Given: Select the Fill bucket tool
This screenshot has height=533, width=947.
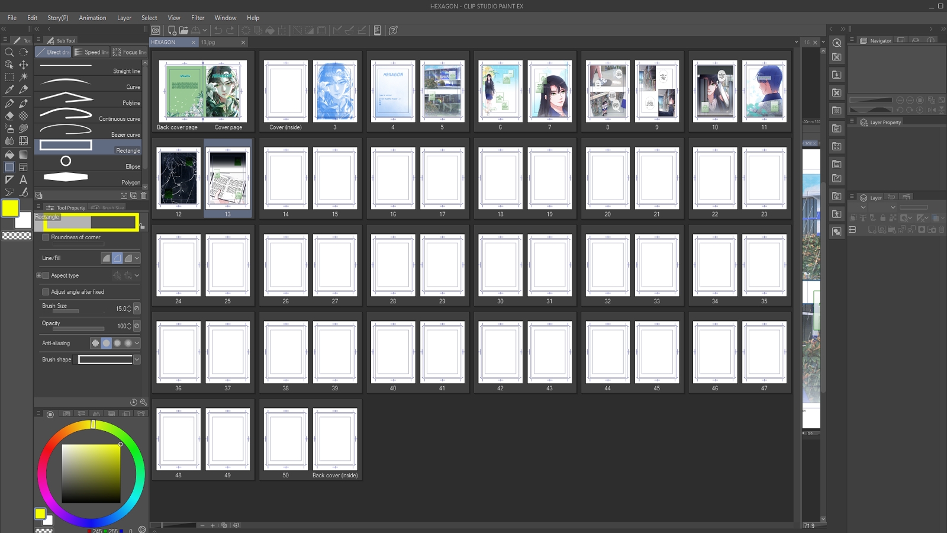Looking at the screenshot, I should pos(9,155).
